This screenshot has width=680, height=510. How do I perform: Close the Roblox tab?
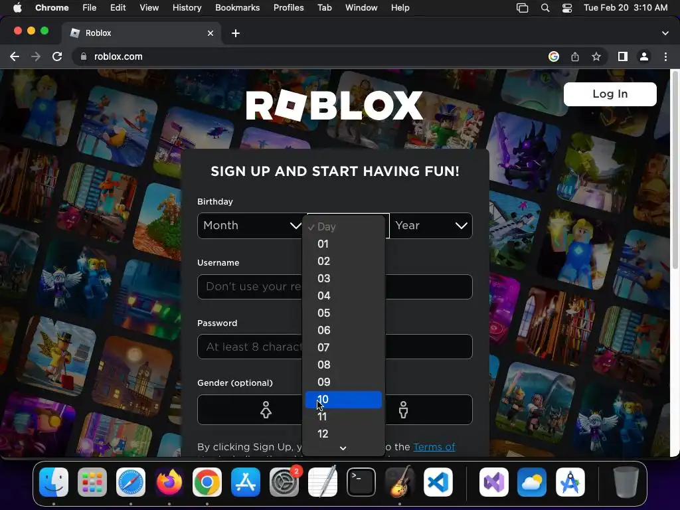click(x=211, y=33)
